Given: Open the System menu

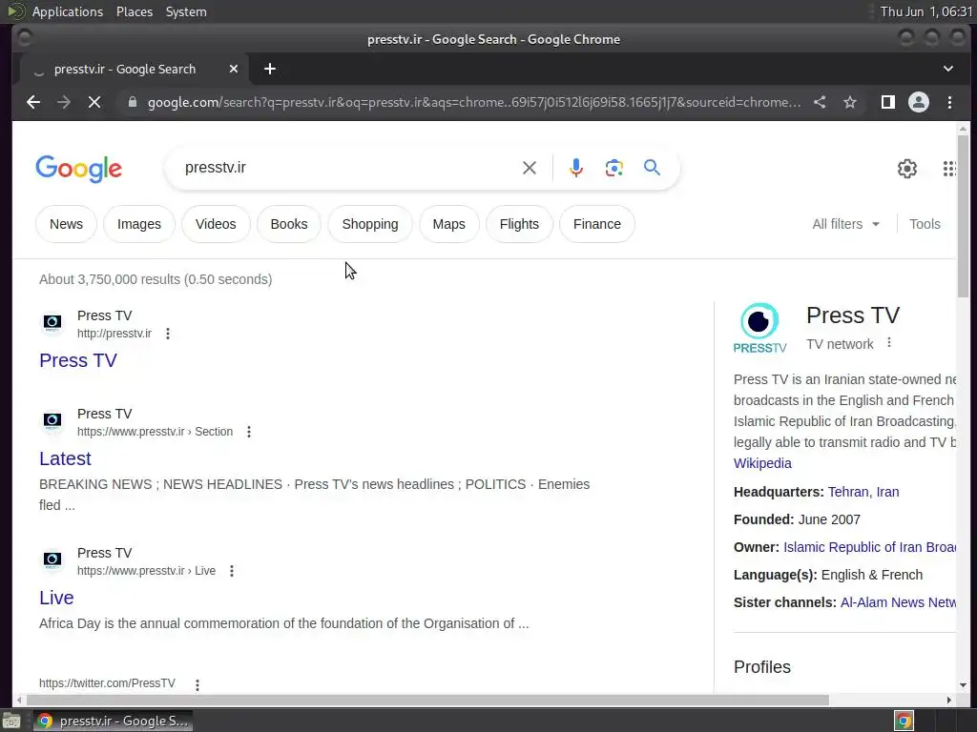Looking at the screenshot, I should pos(186,11).
